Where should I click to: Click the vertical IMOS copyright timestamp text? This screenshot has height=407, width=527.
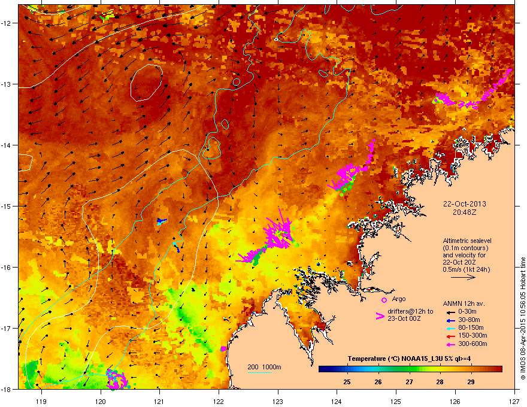(x=523, y=318)
